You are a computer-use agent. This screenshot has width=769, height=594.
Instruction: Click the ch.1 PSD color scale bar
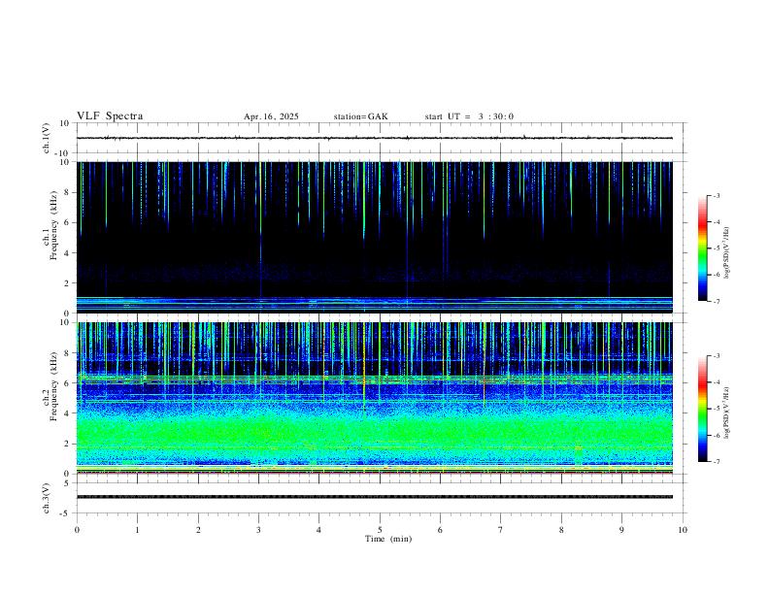pos(702,248)
